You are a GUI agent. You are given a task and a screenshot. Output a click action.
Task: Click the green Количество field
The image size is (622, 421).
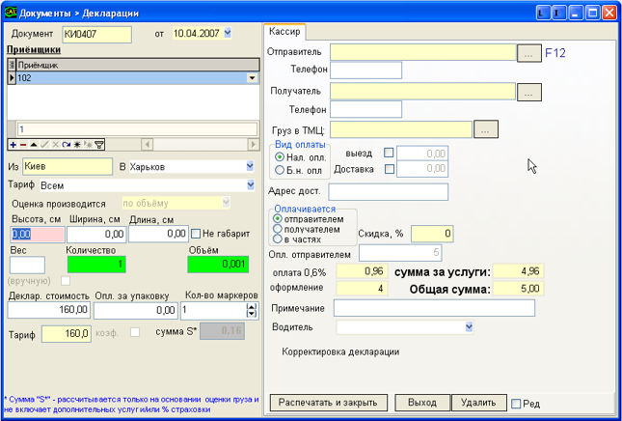point(96,265)
